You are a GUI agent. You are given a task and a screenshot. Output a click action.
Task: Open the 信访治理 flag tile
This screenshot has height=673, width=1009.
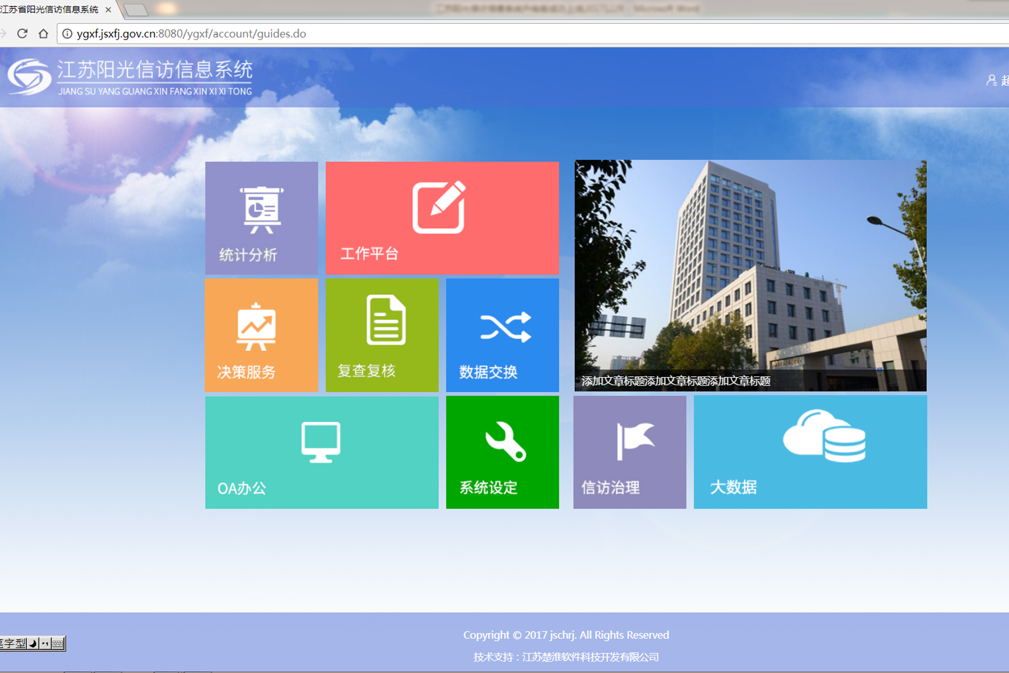629,452
